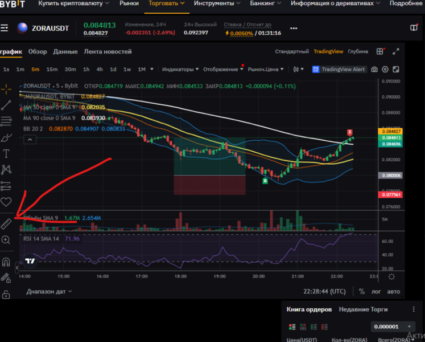Open the Отображение dropdown
425x342 pixels.
pyautogui.click(x=223, y=70)
